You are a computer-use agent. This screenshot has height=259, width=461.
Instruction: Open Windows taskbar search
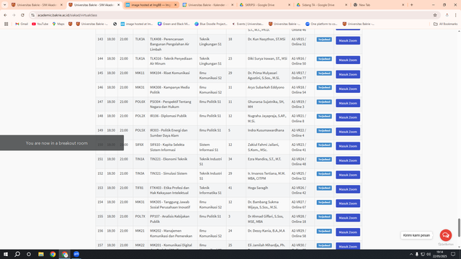[x=17, y=254]
